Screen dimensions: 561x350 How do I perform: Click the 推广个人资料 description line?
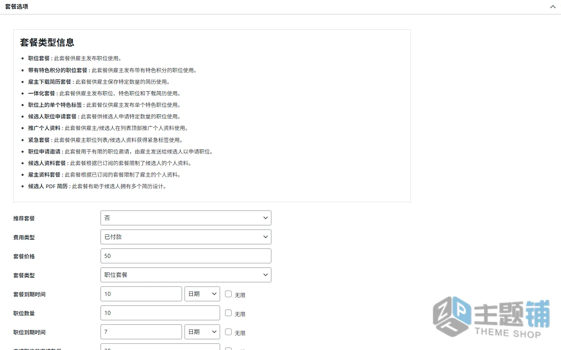click(x=108, y=128)
